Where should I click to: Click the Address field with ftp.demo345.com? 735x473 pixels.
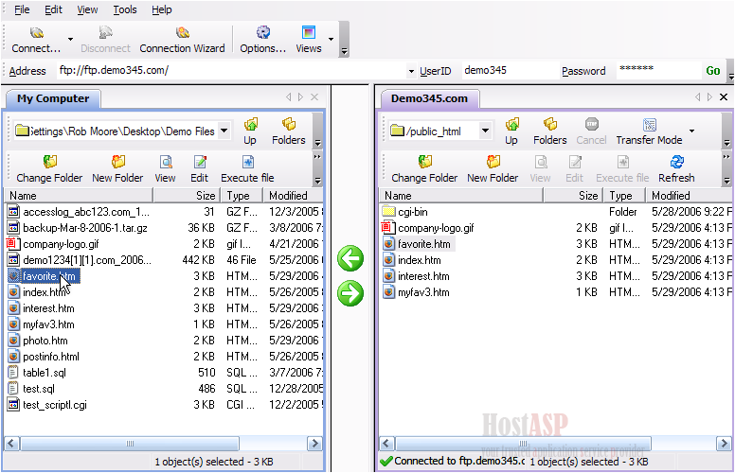231,70
